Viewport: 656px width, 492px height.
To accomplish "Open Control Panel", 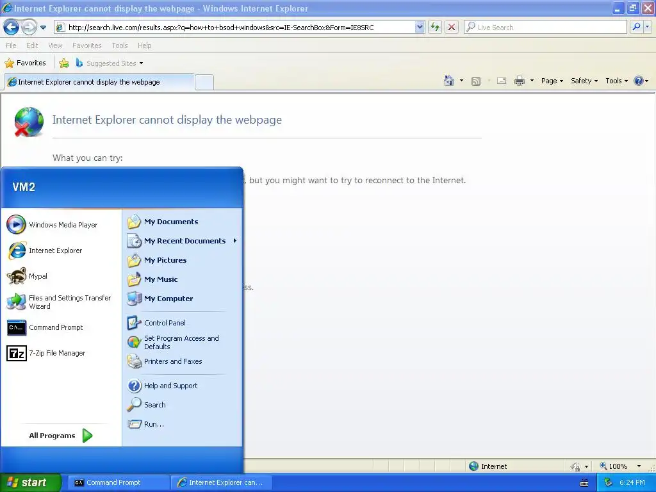I will (x=182, y=323).
